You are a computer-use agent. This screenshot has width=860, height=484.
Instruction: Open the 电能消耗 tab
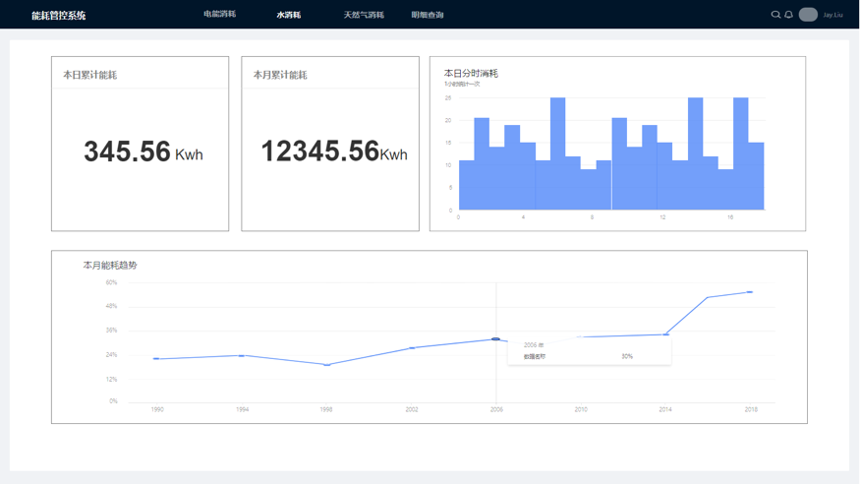[x=219, y=15]
